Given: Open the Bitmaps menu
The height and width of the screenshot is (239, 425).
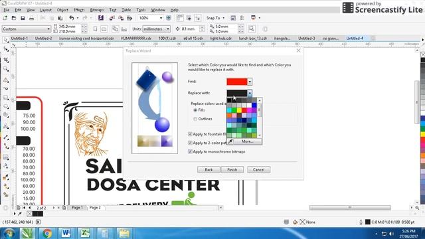Looking at the screenshot, I should click(97, 10).
